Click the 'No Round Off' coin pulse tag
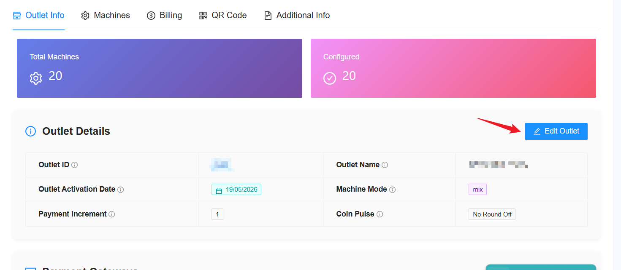This screenshot has width=621, height=270. 492,214
